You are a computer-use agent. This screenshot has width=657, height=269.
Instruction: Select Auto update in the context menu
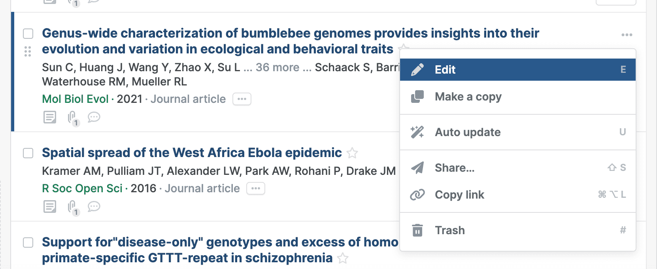468,132
